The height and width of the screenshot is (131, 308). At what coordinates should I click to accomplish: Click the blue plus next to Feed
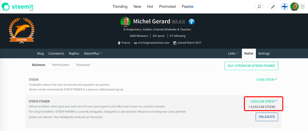(x=192, y=7)
